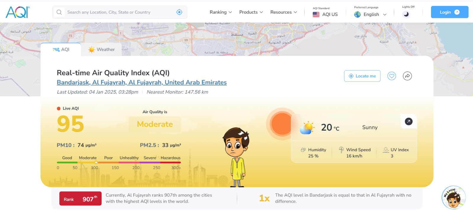
Task: Select the AQI tab
Action: click(x=61, y=49)
